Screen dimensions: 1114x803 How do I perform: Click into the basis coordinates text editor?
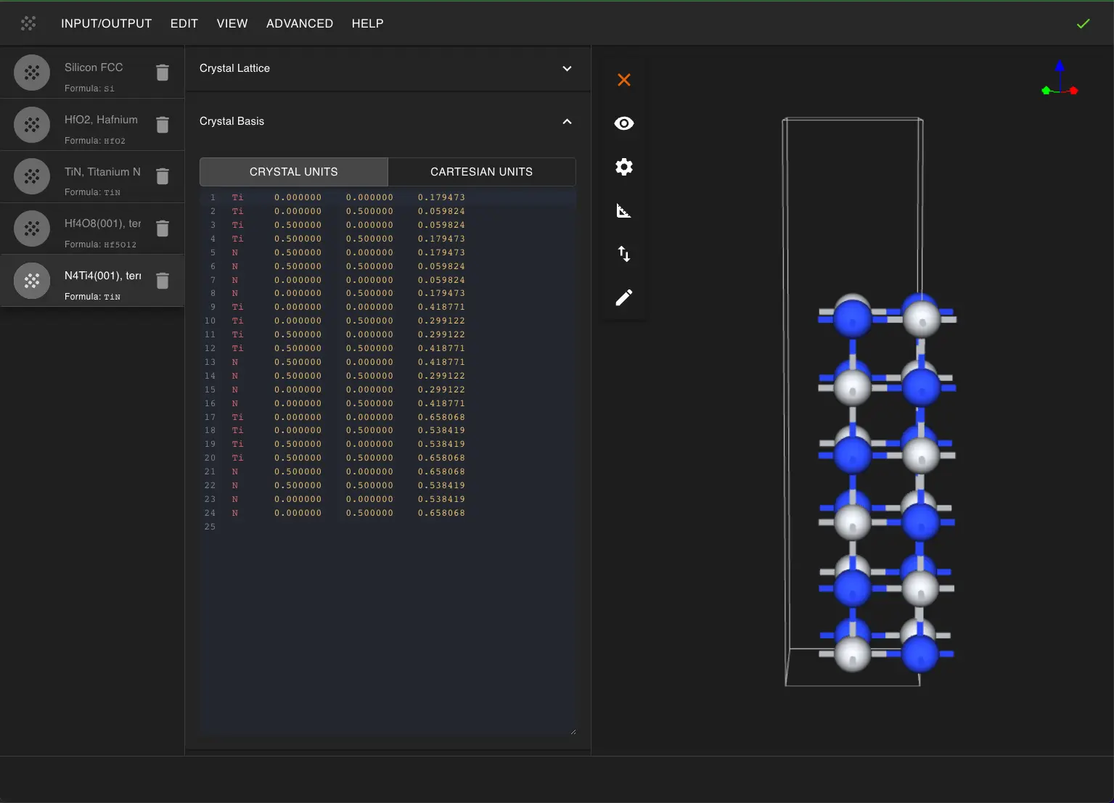coord(388,617)
